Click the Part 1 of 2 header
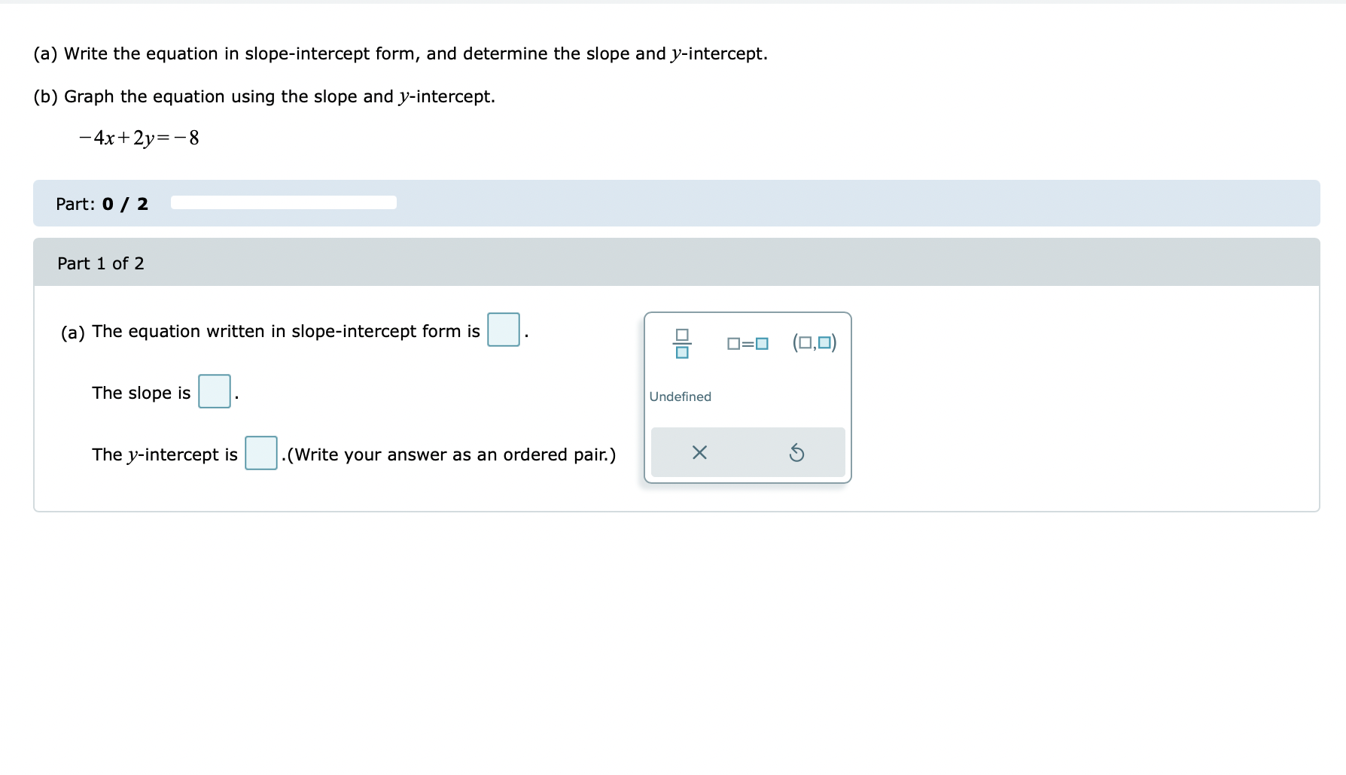Screen dimensions: 1346x775 click(x=677, y=263)
